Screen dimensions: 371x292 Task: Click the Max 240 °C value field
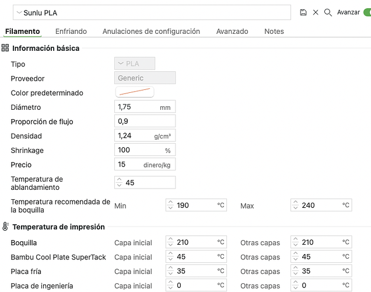click(x=321, y=205)
